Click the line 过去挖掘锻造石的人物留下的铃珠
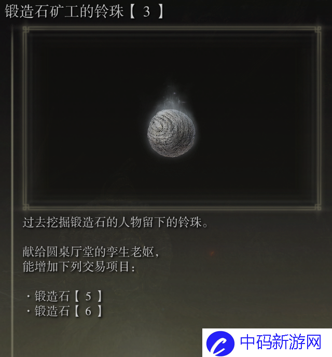The width and height of the screenshot is (332, 357). 115,222
